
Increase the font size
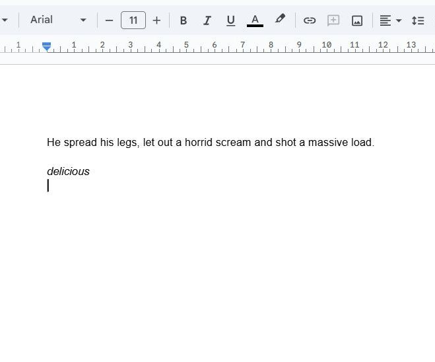point(156,20)
